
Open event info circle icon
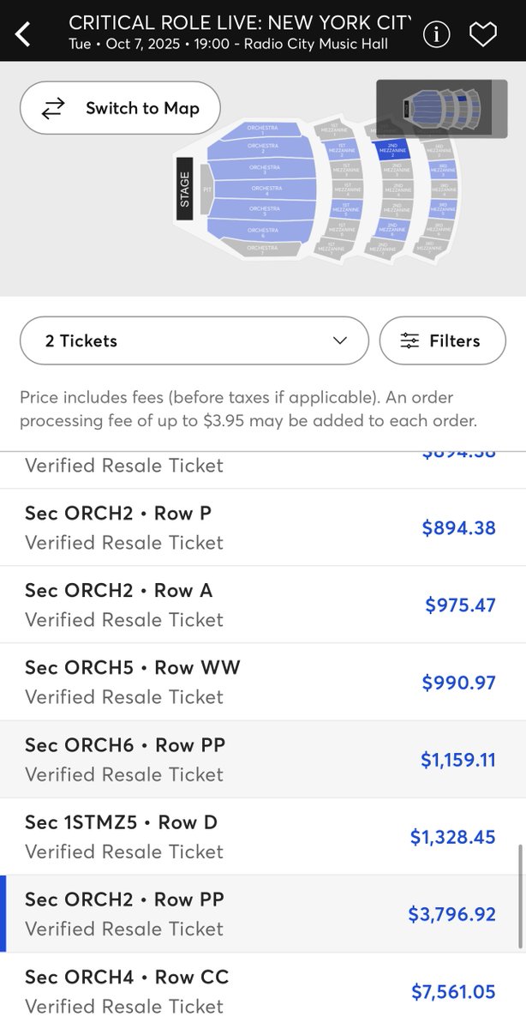click(x=437, y=34)
